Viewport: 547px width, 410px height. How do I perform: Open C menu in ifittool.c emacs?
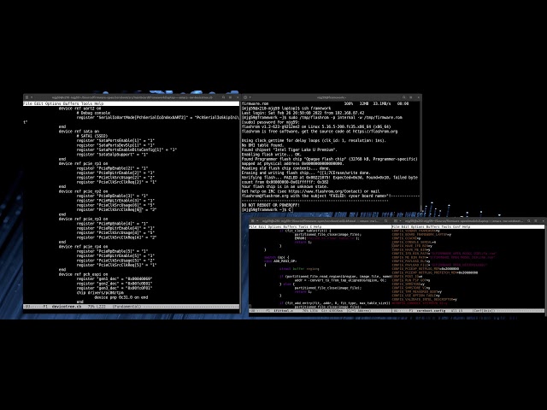point(311,226)
